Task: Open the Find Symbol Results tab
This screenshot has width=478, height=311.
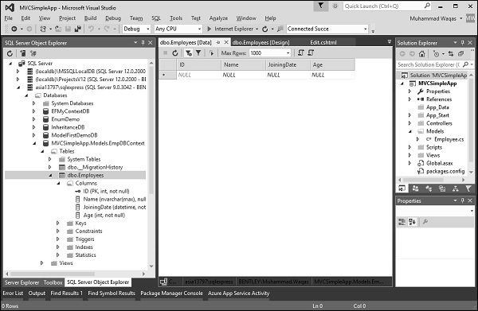Action: coord(112,294)
